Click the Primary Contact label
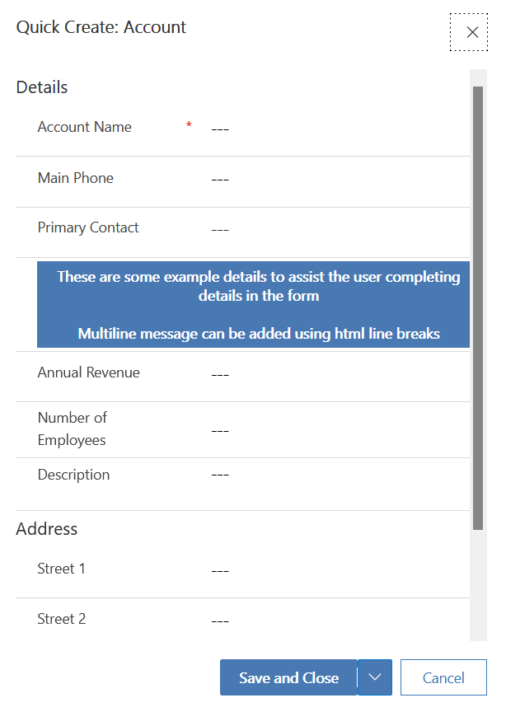506x712 pixels. click(88, 227)
